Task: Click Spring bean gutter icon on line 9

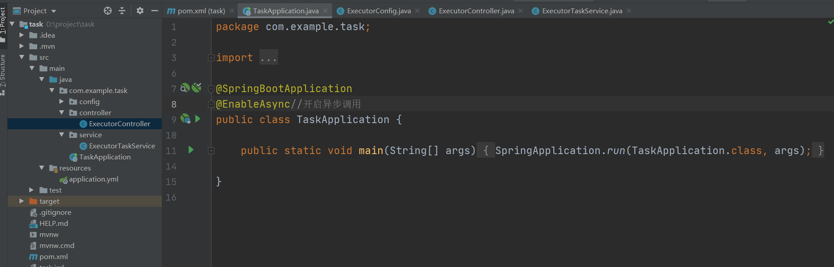Action: point(185,119)
